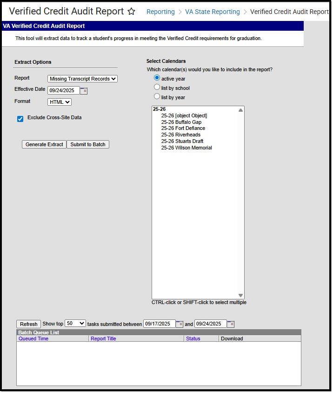
Task: Open the Format dropdown set to HTML
Action: point(60,102)
